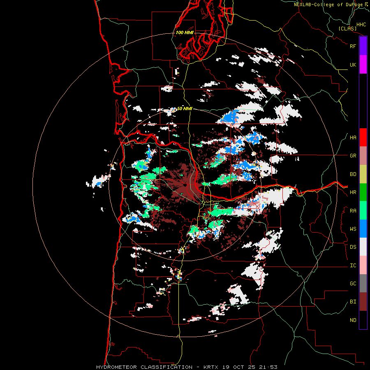Click the 'RA' legend label

click(x=353, y=211)
